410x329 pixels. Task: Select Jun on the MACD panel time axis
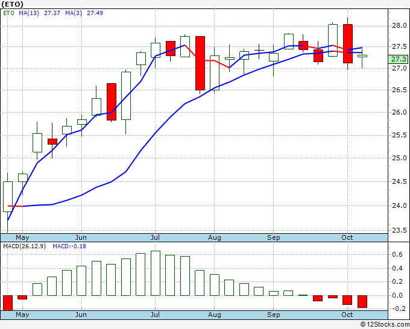(x=81, y=315)
